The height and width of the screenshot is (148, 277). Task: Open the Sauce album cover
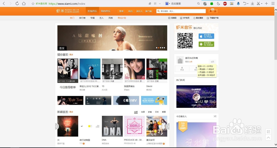pos(157,69)
